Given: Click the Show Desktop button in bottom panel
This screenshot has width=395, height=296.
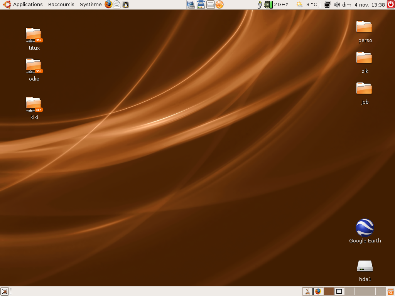Looking at the screenshot, I should [x=5, y=291].
